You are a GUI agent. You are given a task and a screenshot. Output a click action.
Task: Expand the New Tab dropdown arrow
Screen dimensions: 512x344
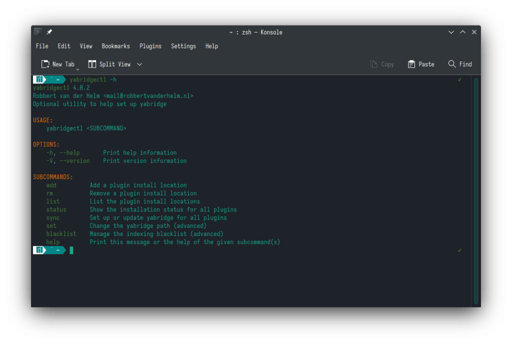point(78,68)
